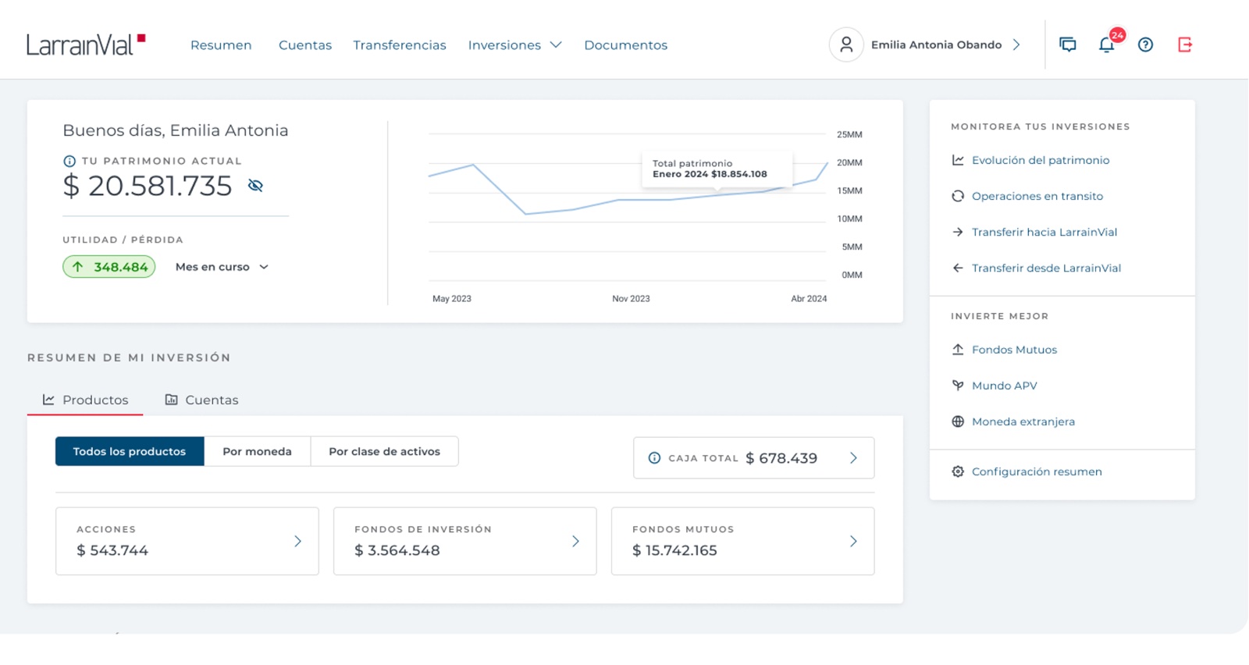Hide patrimonio amount with eye icon
The height and width of the screenshot is (665, 1249).
click(255, 186)
